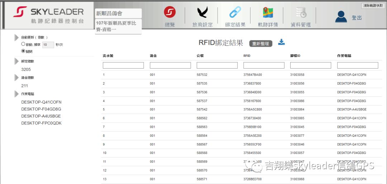
Task: Click the 清除軌跡快取 button
Action: click(x=373, y=6)
